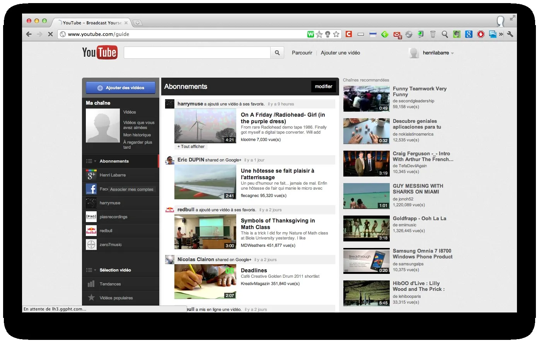Click the YouTube search input field
Viewport: 539px width, 343px height.
tap(197, 53)
